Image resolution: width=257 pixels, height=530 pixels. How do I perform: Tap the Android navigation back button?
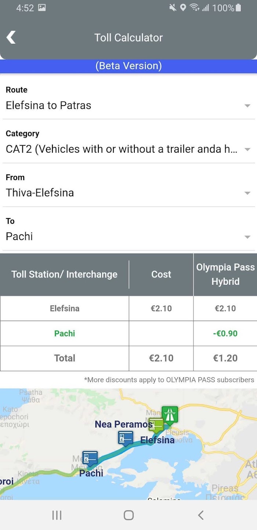200,515
